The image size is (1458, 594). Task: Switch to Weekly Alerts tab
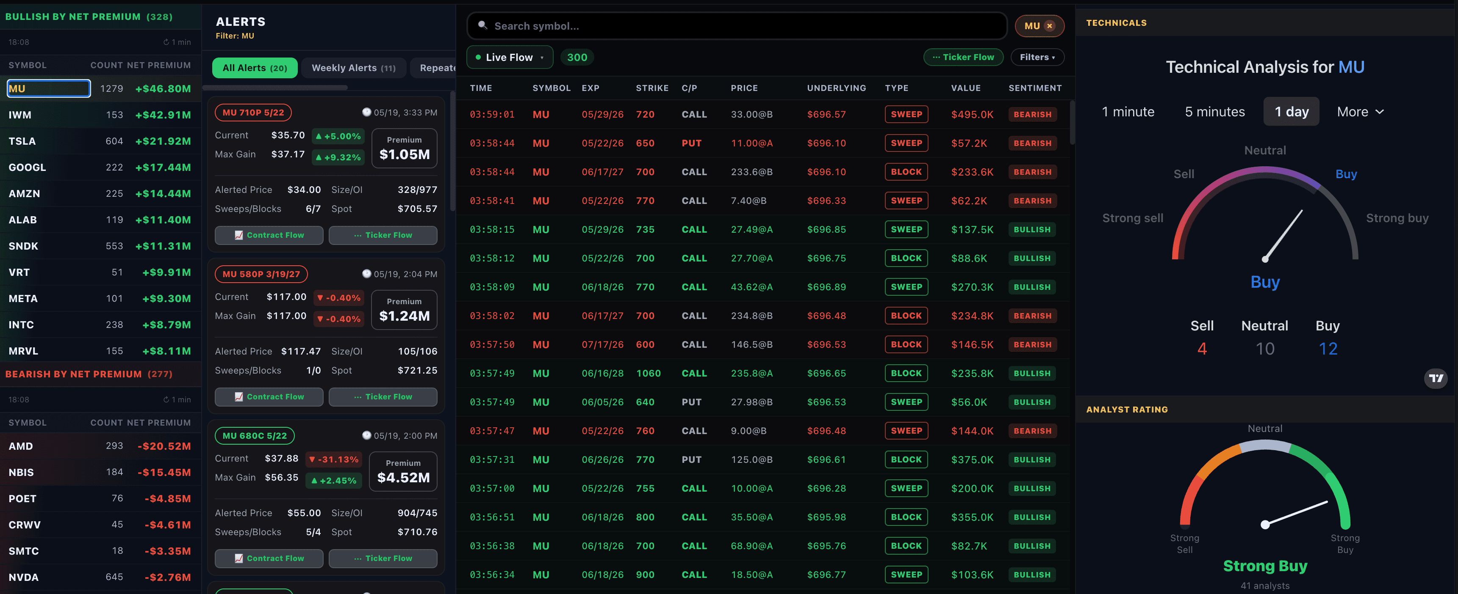click(x=354, y=68)
